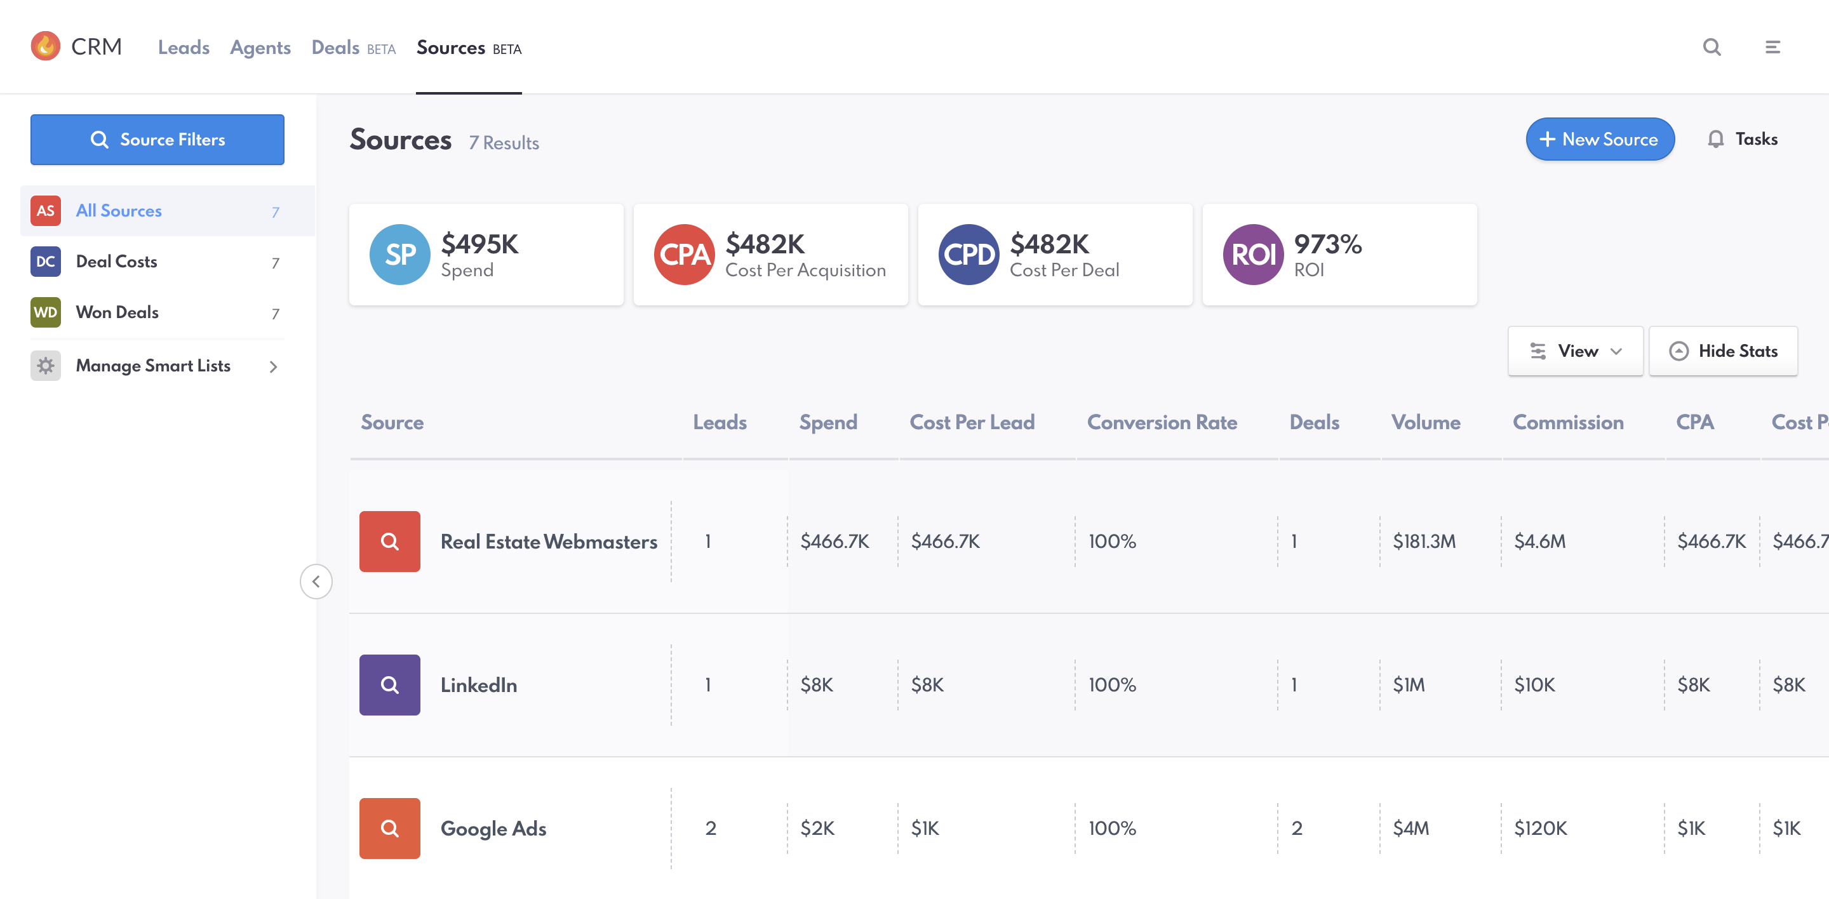Image resolution: width=1829 pixels, height=899 pixels.
Task: Click the gear icon for Manage Smart Lists
Action: tap(46, 366)
